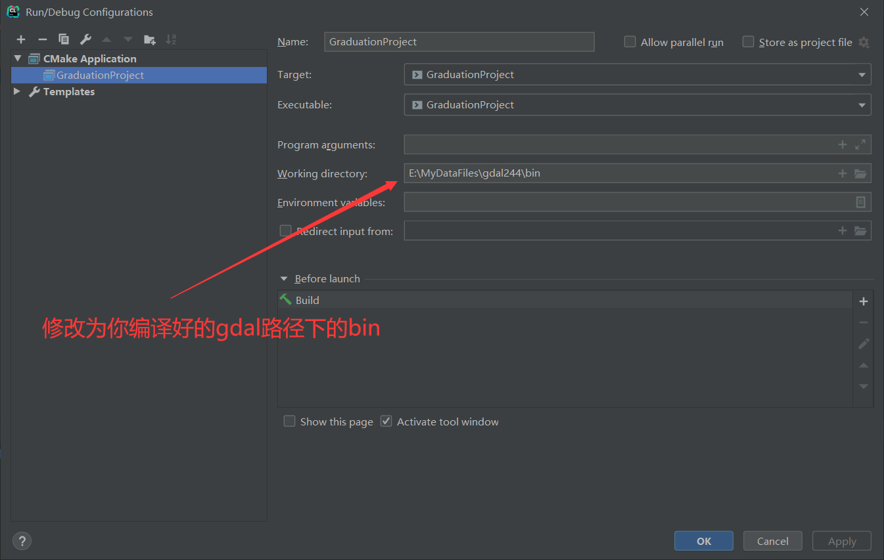Collapse the Before launch section
The width and height of the screenshot is (884, 560).
284,278
